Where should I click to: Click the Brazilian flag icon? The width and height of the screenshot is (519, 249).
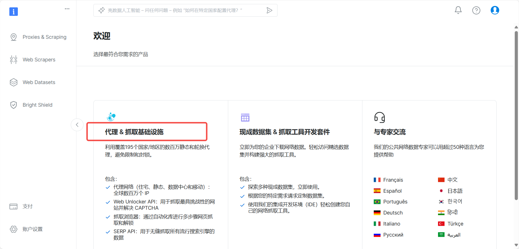(377, 202)
